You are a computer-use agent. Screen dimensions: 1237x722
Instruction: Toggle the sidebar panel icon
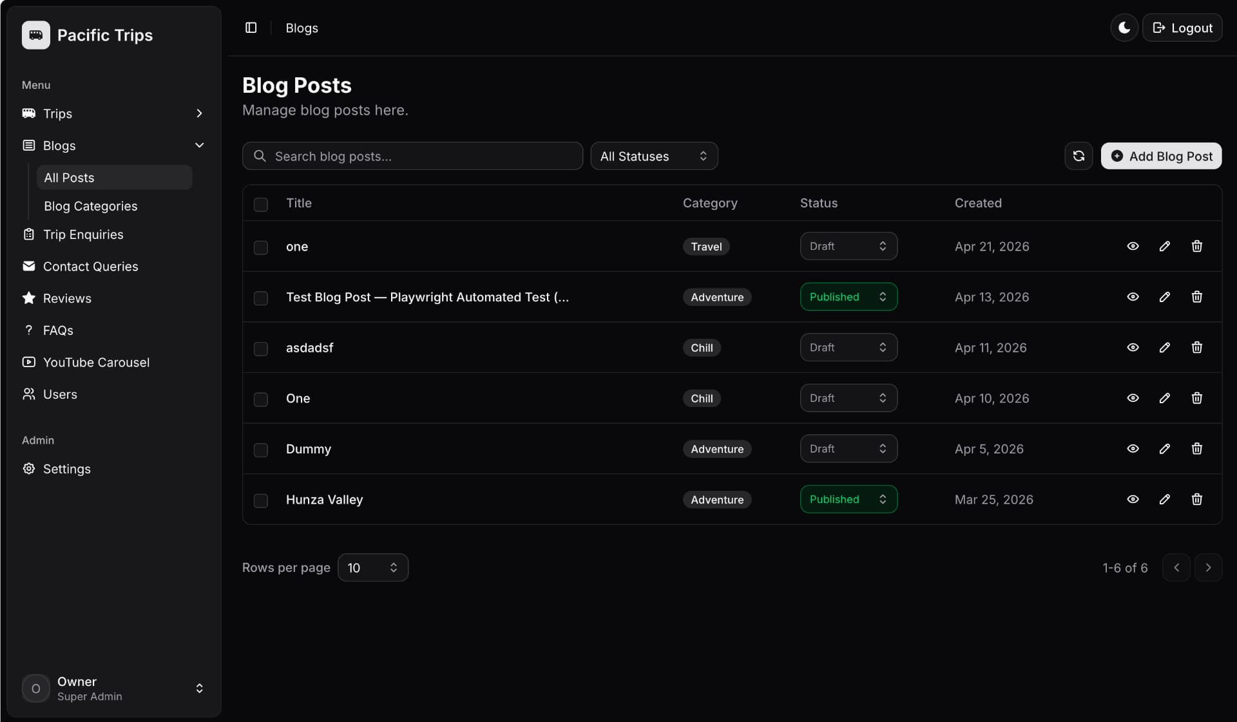(x=251, y=28)
